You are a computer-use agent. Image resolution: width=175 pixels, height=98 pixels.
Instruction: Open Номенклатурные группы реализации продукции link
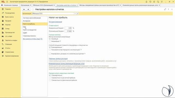pyautogui.click(x=67, y=64)
